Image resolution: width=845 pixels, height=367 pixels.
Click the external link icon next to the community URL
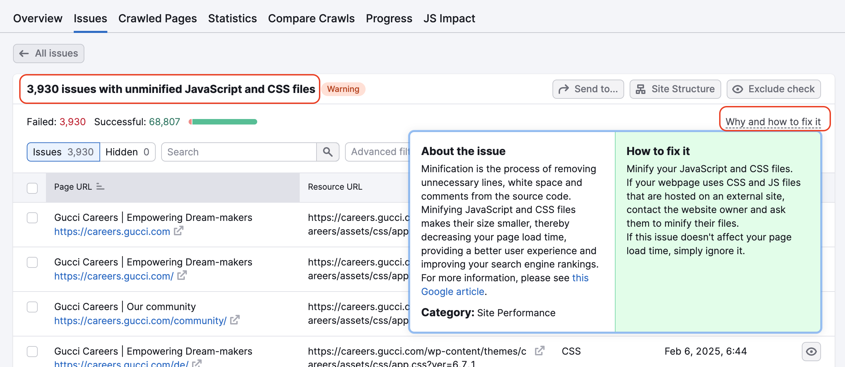click(x=234, y=320)
